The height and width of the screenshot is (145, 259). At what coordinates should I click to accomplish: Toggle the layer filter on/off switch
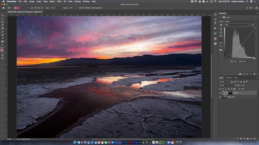(247, 81)
